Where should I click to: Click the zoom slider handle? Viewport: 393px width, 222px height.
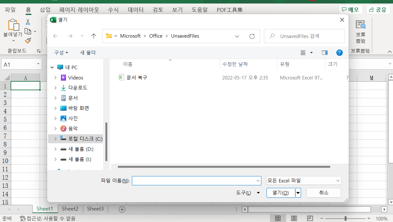pos(345,218)
